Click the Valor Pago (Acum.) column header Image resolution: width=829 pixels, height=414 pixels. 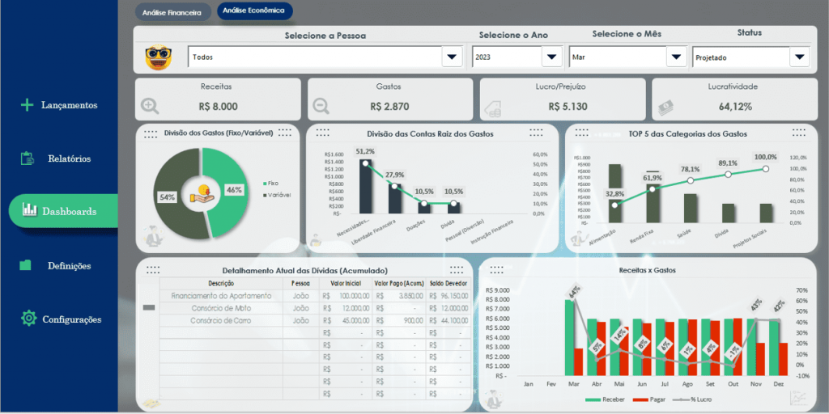(x=400, y=284)
